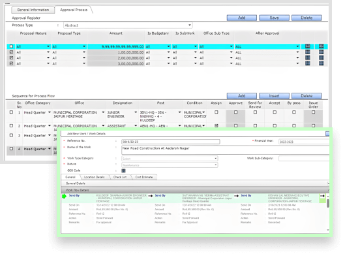Open the first grid icon in the 2,00,00,000.00 row

pyautogui.click(x=308, y=57)
